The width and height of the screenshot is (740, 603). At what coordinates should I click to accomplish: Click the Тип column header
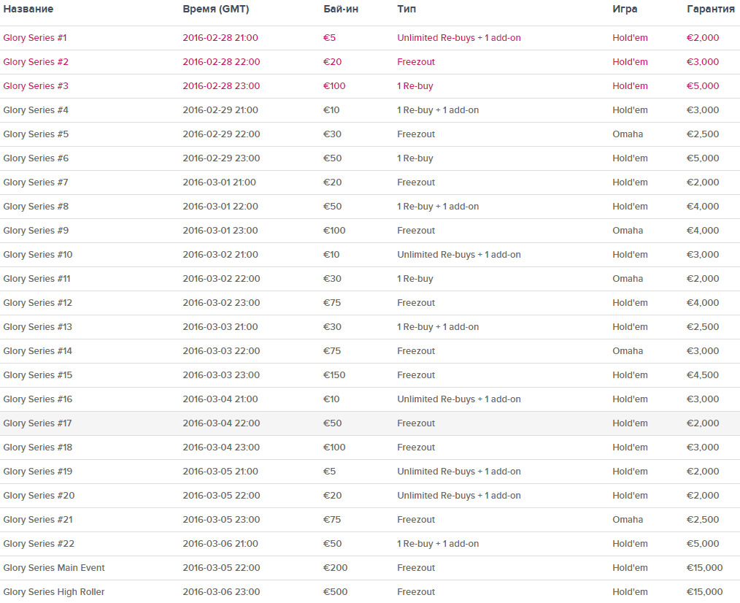tap(406, 9)
